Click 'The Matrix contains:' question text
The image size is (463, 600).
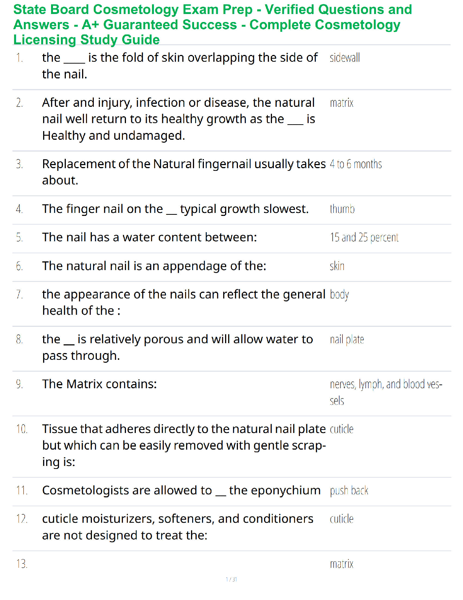tap(99, 384)
